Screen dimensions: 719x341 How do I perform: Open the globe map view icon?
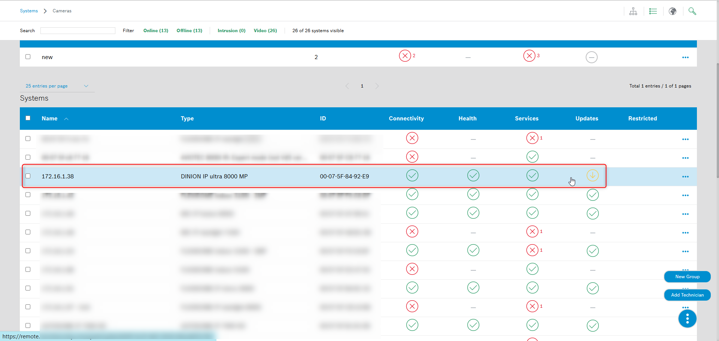(x=673, y=11)
